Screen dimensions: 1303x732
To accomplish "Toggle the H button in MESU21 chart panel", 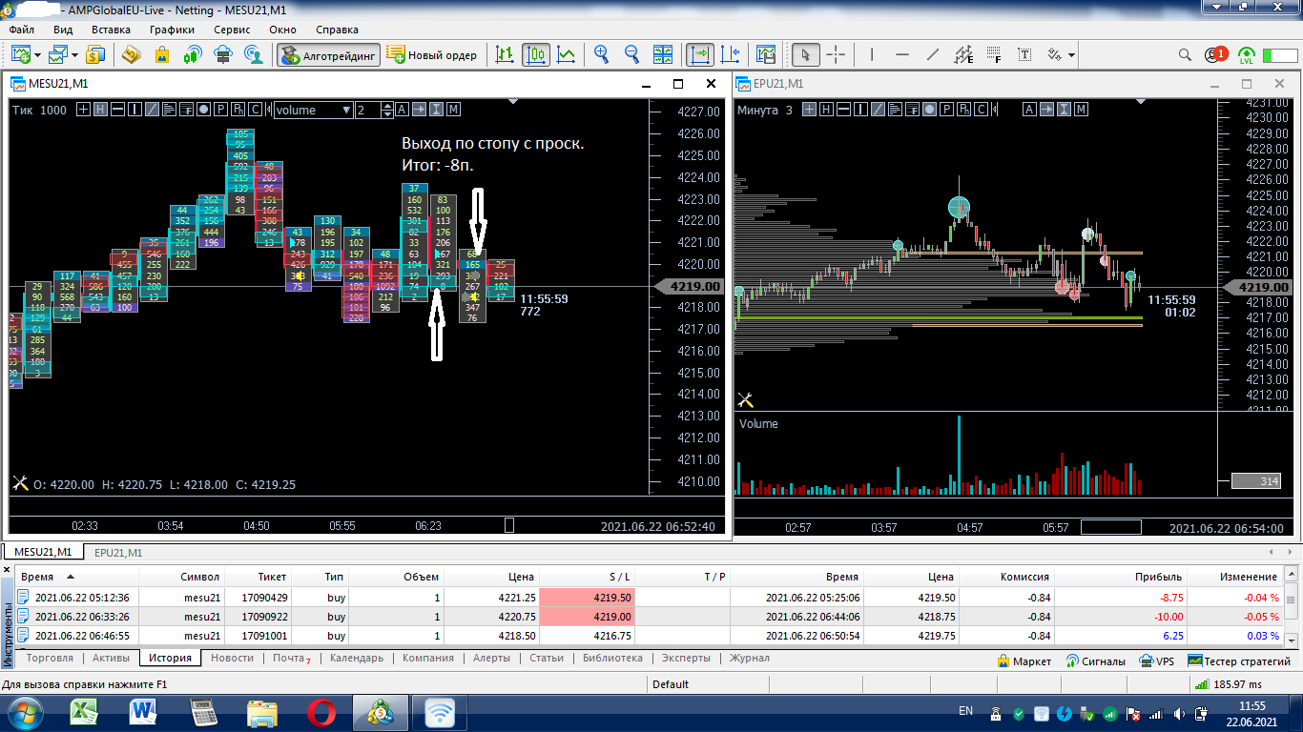I will pos(101,110).
